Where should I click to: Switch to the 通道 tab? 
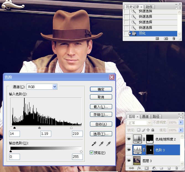point(145,116)
